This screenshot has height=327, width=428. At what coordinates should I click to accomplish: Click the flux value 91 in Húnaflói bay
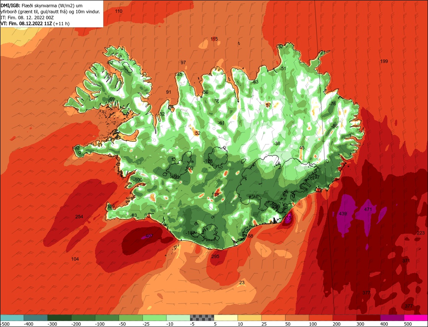[168, 92]
